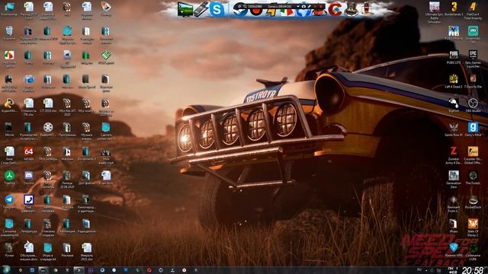Image resolution: width=488 pixels, height=274 pixels.
Task: Open the Borderlands 3 folder on the left side
Action: coord(86,154)
